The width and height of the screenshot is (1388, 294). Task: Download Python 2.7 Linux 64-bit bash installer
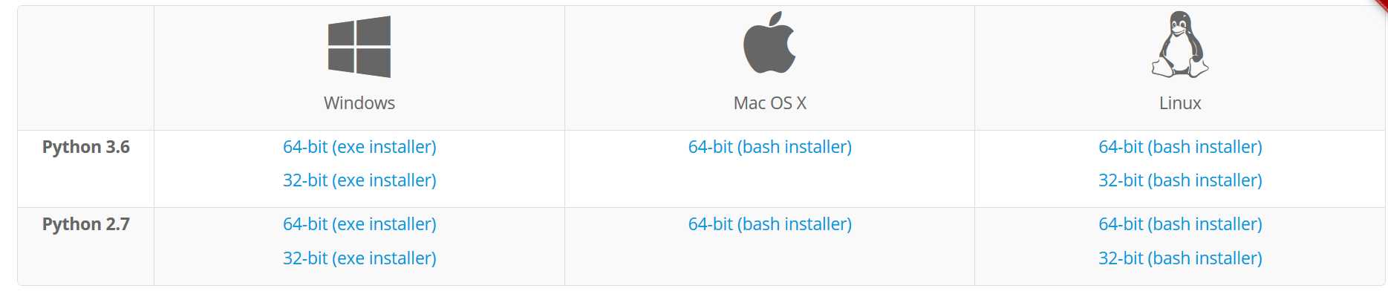pyautogui.click(x=1180, y=224)
